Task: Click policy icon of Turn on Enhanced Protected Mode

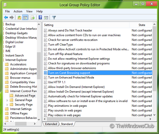Action: 46,78
